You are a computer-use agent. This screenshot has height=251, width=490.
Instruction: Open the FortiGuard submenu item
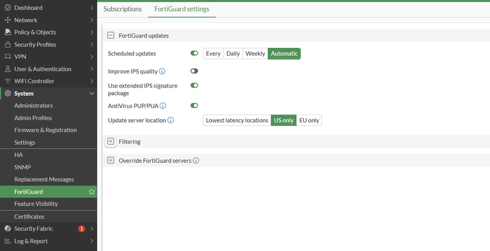[x=48, y=192]
